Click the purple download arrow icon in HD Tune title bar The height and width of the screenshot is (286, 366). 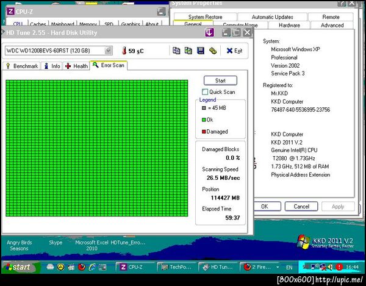coord(210,32)
